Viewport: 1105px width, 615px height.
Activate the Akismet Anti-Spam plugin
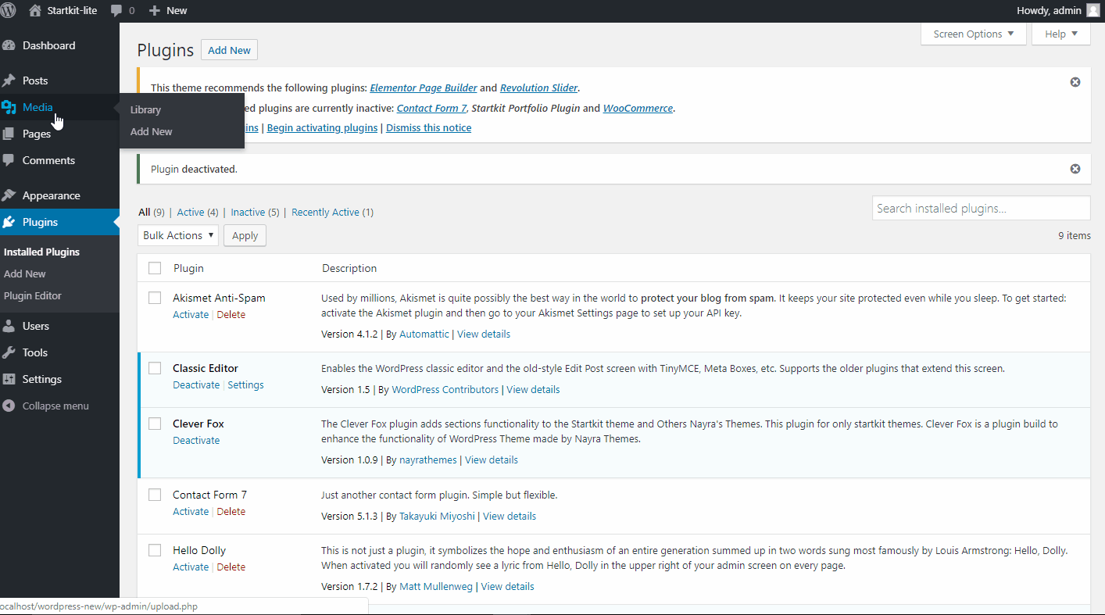click(191, 314)
